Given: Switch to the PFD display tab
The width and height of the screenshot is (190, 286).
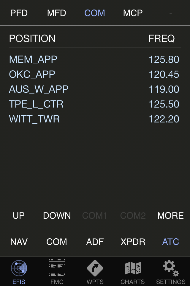Looking at the screenshot, I should [x=19, y=13].
